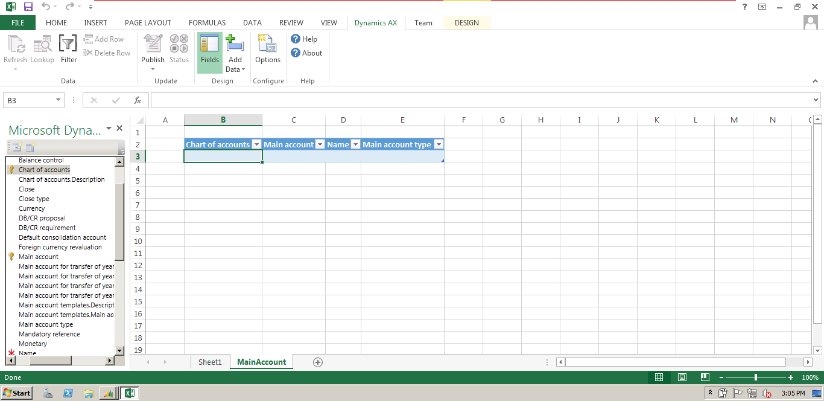Click the zoom slider handle
824x401 pixels.
[x=756, y=377]
